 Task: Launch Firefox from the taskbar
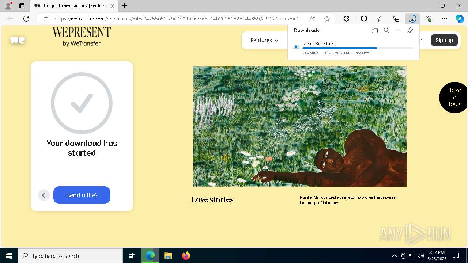(x=186, y=256)
